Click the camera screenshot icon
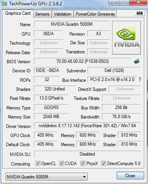 (140, 13)
